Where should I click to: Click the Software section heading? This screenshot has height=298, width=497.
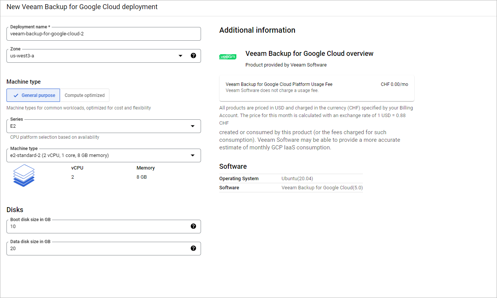click(x=233, y=166)
